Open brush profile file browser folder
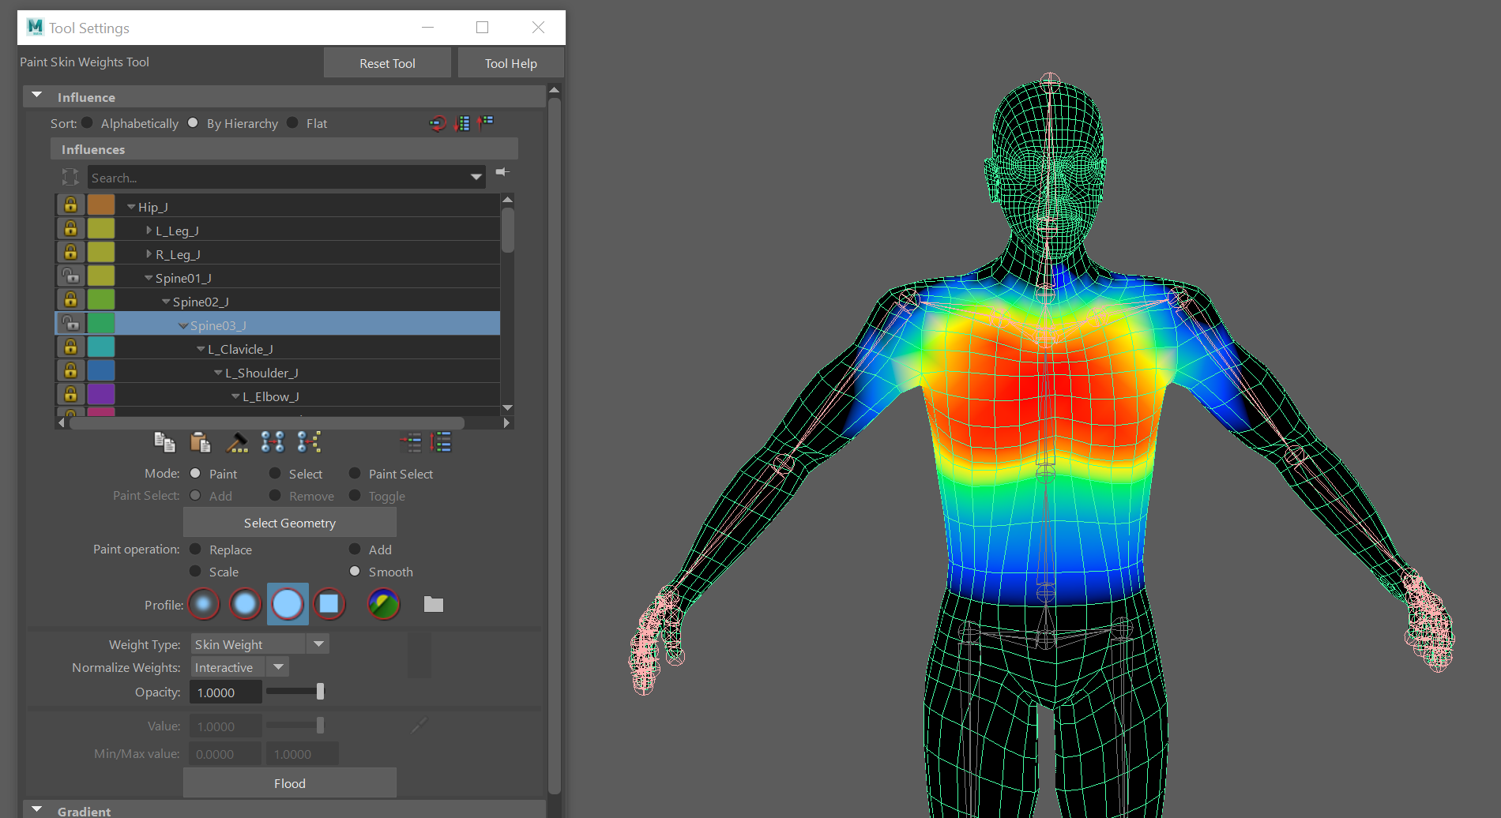This screenshot has width=1501, height=818. pyautogui.click(x=433, y=605)
